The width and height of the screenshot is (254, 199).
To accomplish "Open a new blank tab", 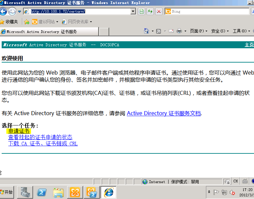I will 104,32.
